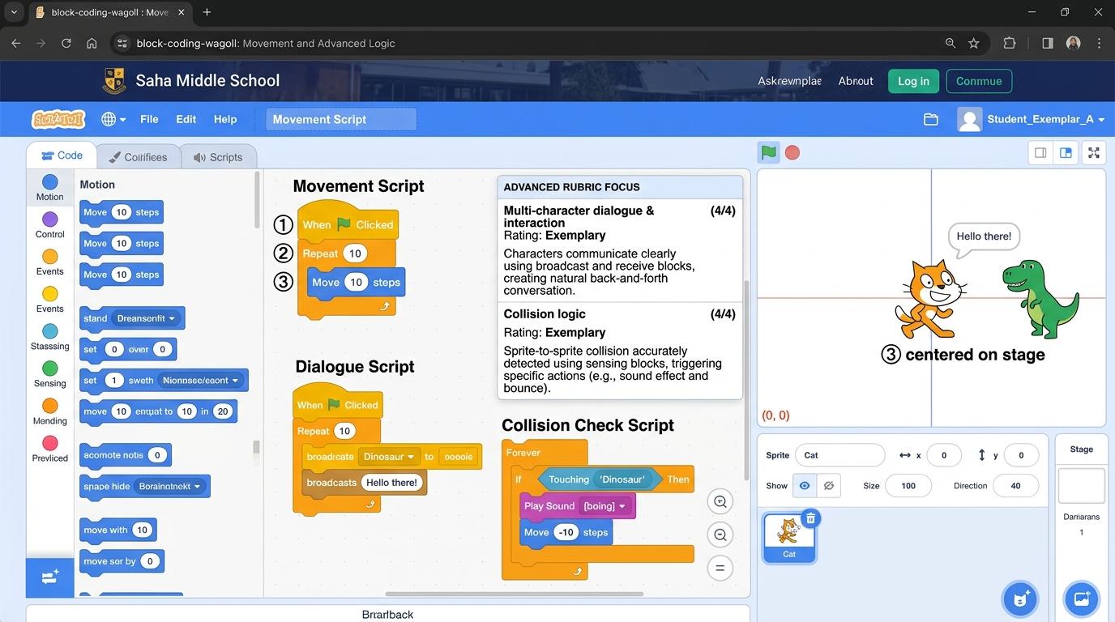Open the choose a backdrop button
Image resolution: width=1115 pixels, height=622 pixels.
(x=1081, y=599)
